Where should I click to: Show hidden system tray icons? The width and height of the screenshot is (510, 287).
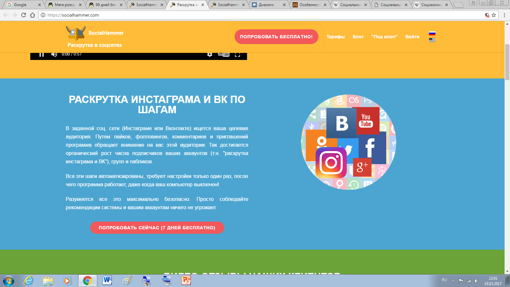[x=453, y=281]
